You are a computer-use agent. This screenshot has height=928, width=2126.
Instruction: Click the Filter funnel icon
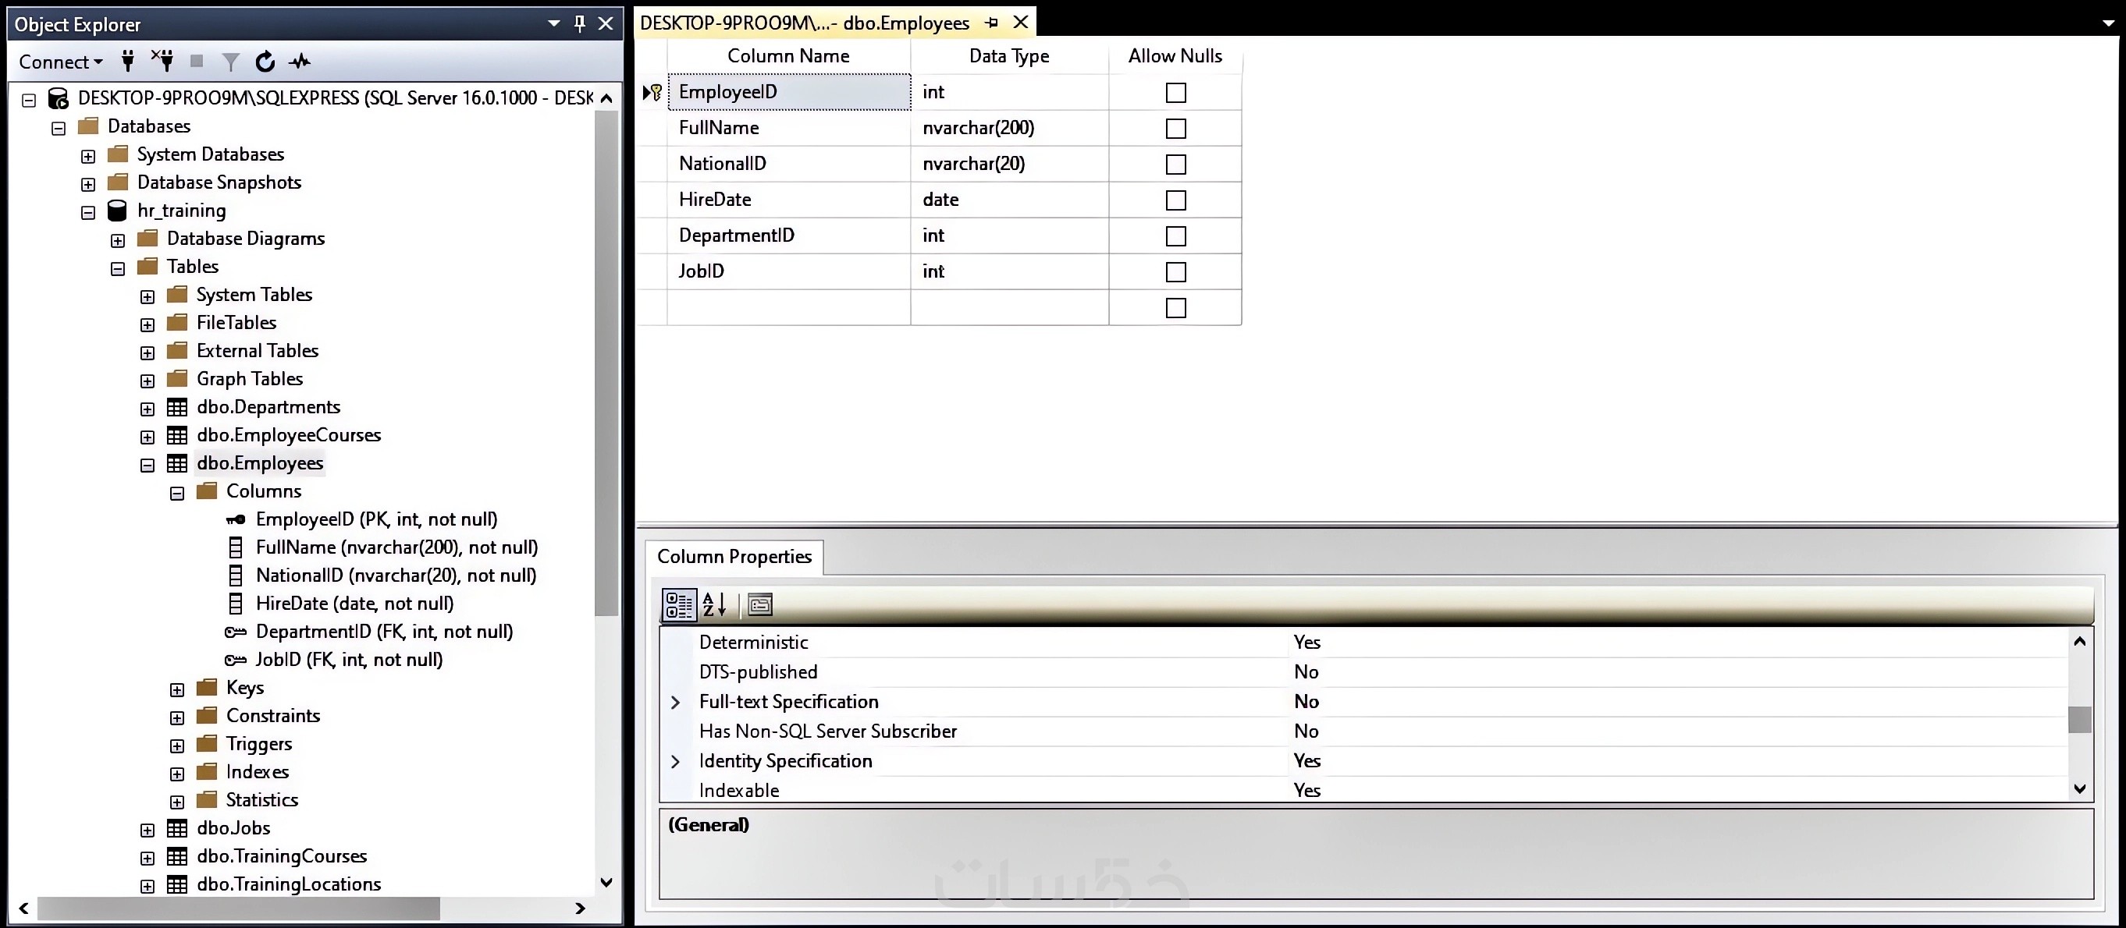click(x=231, y=62)
